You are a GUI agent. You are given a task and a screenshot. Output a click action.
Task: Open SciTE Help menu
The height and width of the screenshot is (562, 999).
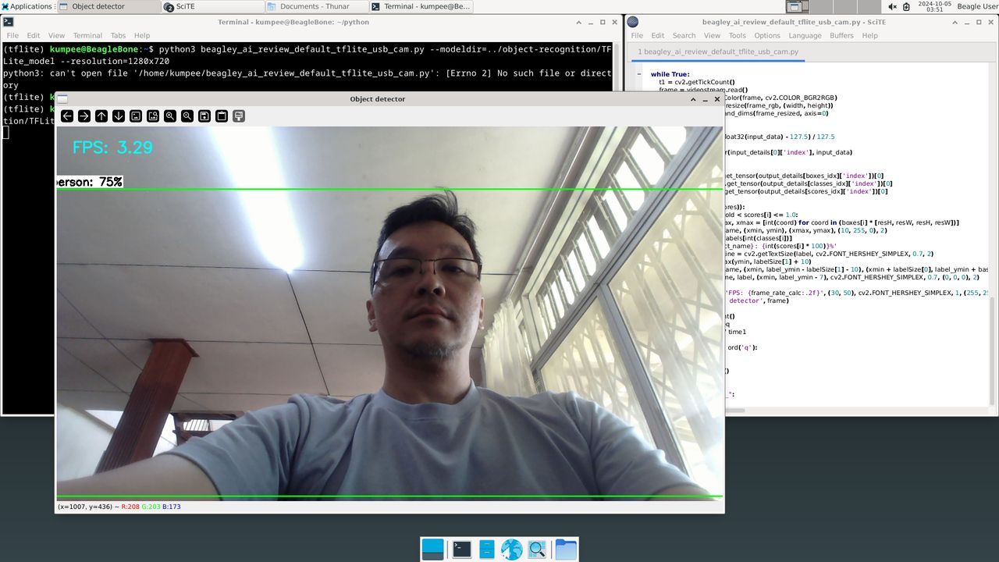[869, 35]
